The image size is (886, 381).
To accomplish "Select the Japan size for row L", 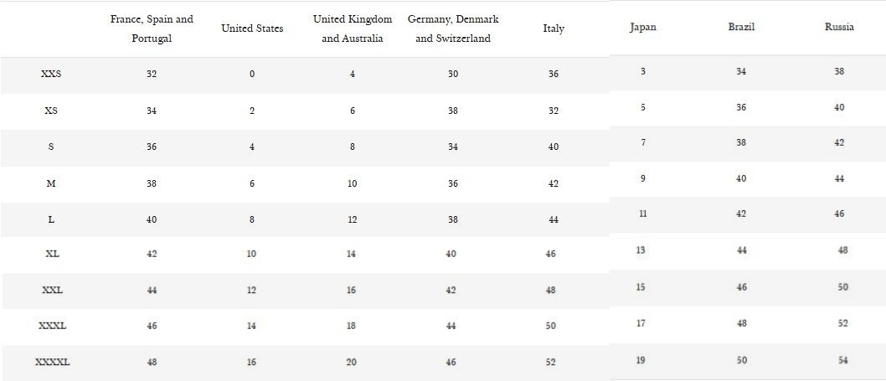I will tap(642, 214).
